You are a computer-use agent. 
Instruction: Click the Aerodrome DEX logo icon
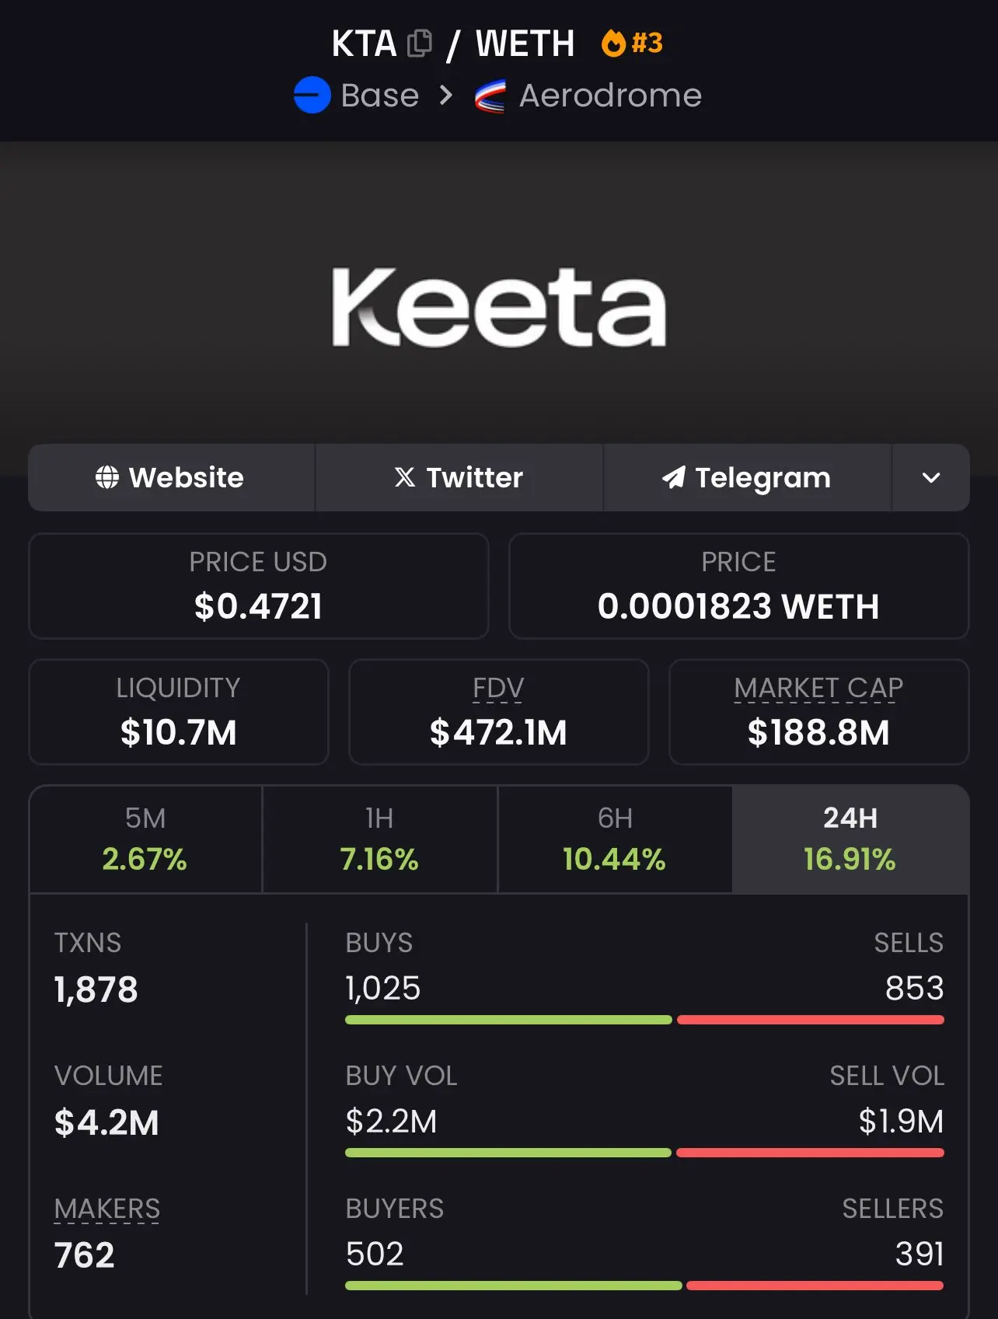(490, 96)
